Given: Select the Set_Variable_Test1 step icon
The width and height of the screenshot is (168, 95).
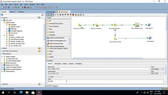Looking at the screenshot, I should click(x=137, y=25).
